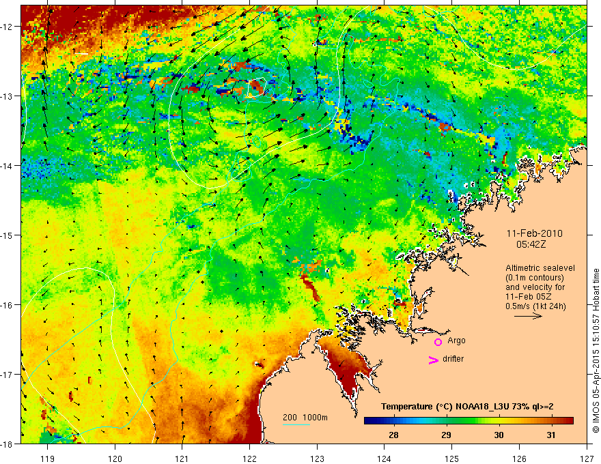Click the latitude label -12
601x464 pixels.
pos(8,27)
